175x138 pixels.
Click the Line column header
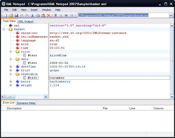(140, 108)
